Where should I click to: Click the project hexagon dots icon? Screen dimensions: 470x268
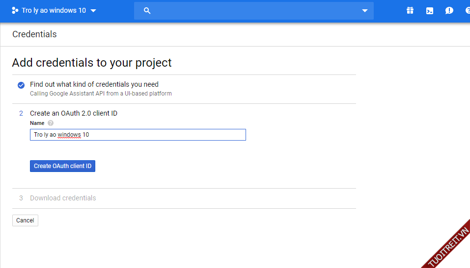click(x=15, y=10)
